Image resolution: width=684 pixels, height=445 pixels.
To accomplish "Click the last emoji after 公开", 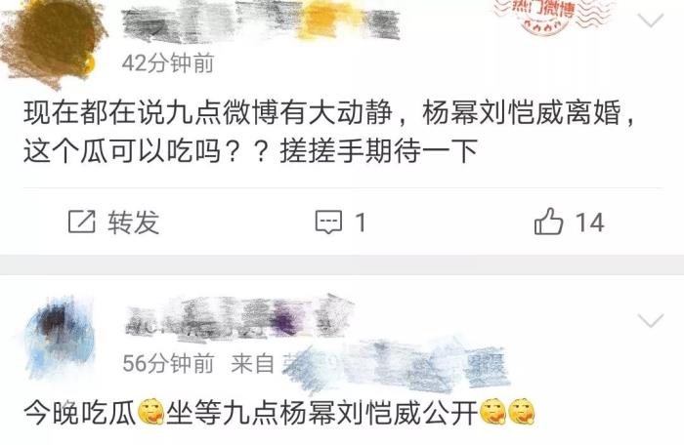I will (522, 412).
